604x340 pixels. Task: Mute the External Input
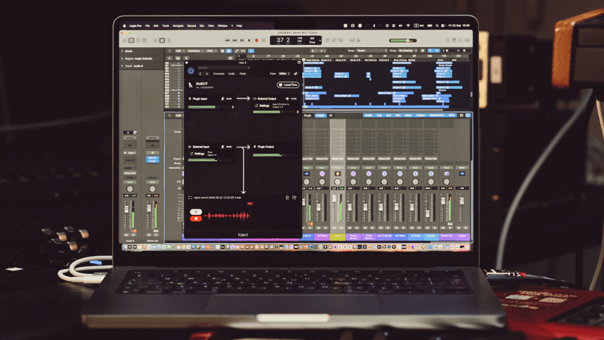227,147
